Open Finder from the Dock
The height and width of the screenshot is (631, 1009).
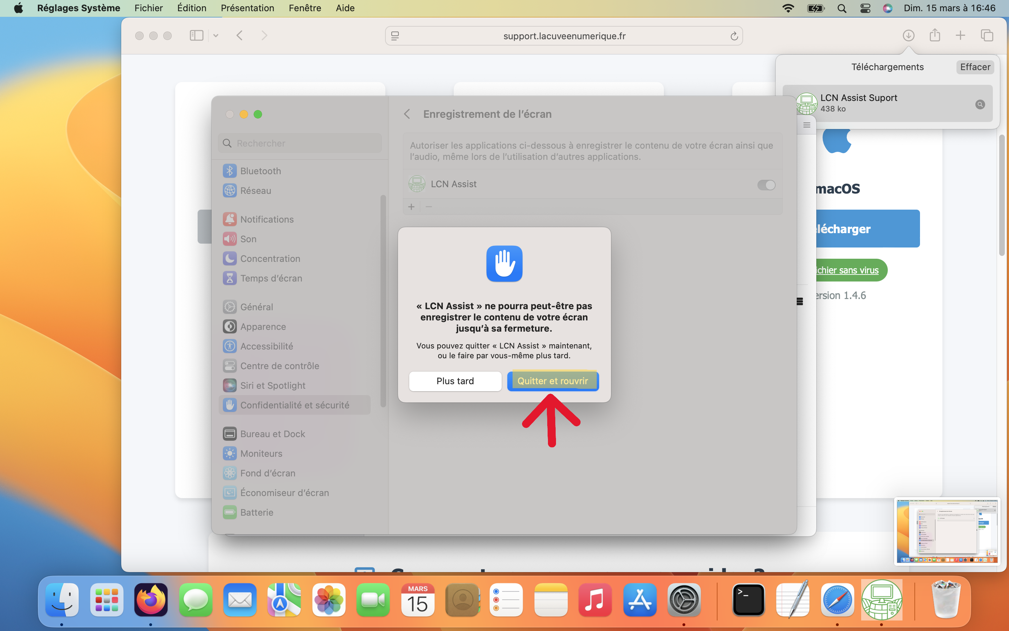click(x=62, y=600)
